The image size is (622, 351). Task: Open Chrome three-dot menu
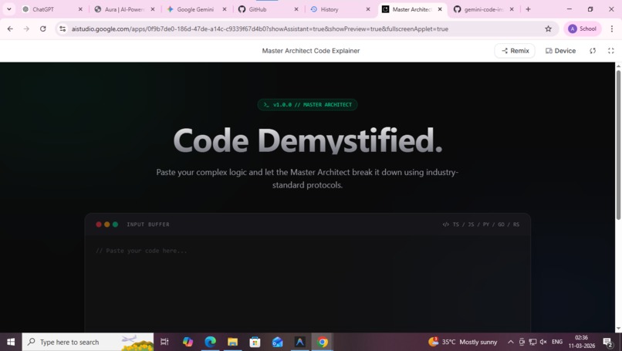(x=612, y=29)
